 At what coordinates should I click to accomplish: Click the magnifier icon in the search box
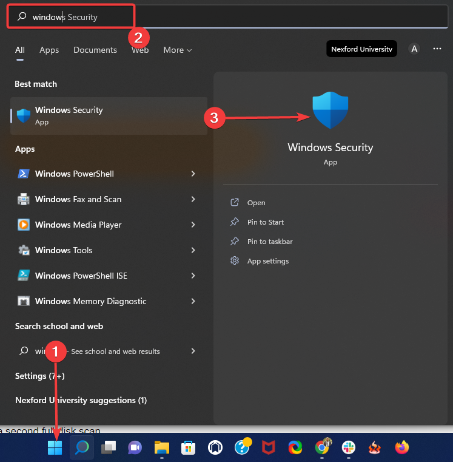(x=22, y=16)
